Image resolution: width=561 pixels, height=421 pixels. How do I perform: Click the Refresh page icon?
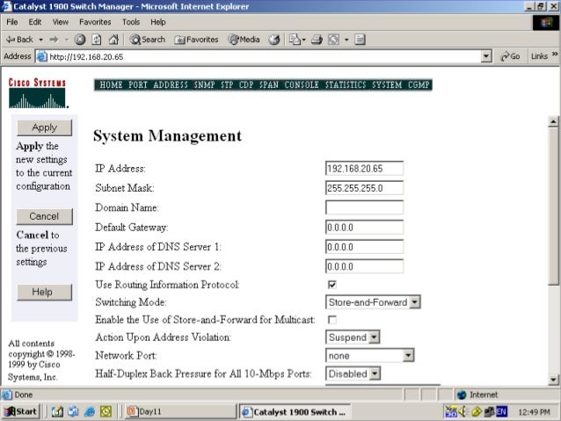tap(97, 40)
